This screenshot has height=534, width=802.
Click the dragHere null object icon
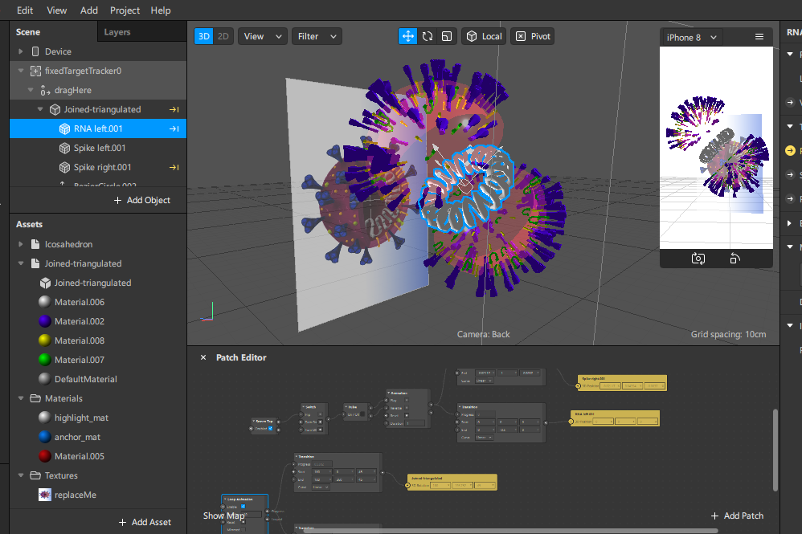pyautogui.click(x=45, y=91)
